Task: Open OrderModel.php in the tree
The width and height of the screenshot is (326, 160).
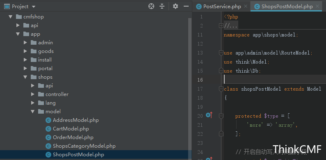Action: [x=73, y=137]
